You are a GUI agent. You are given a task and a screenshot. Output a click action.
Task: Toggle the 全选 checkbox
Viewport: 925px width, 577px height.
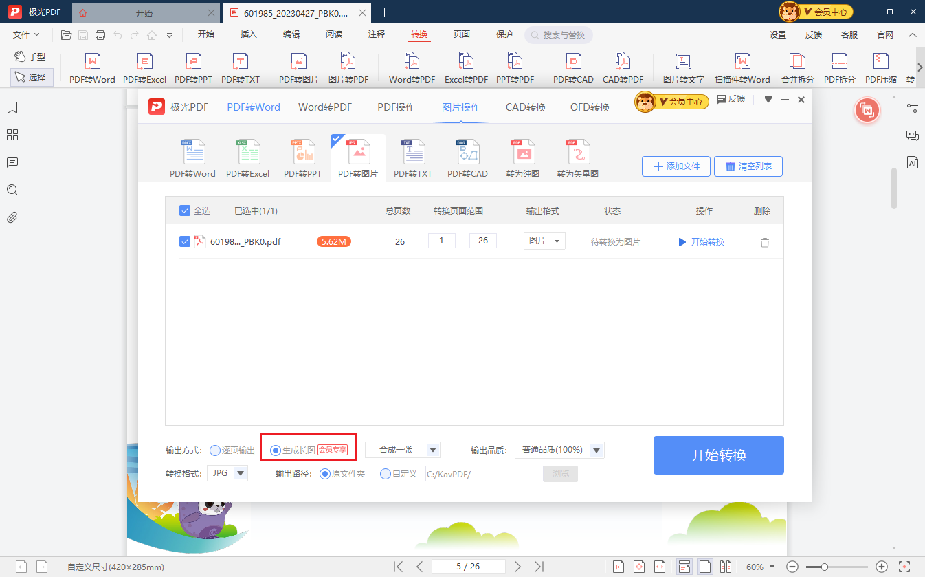pos(184,211)
